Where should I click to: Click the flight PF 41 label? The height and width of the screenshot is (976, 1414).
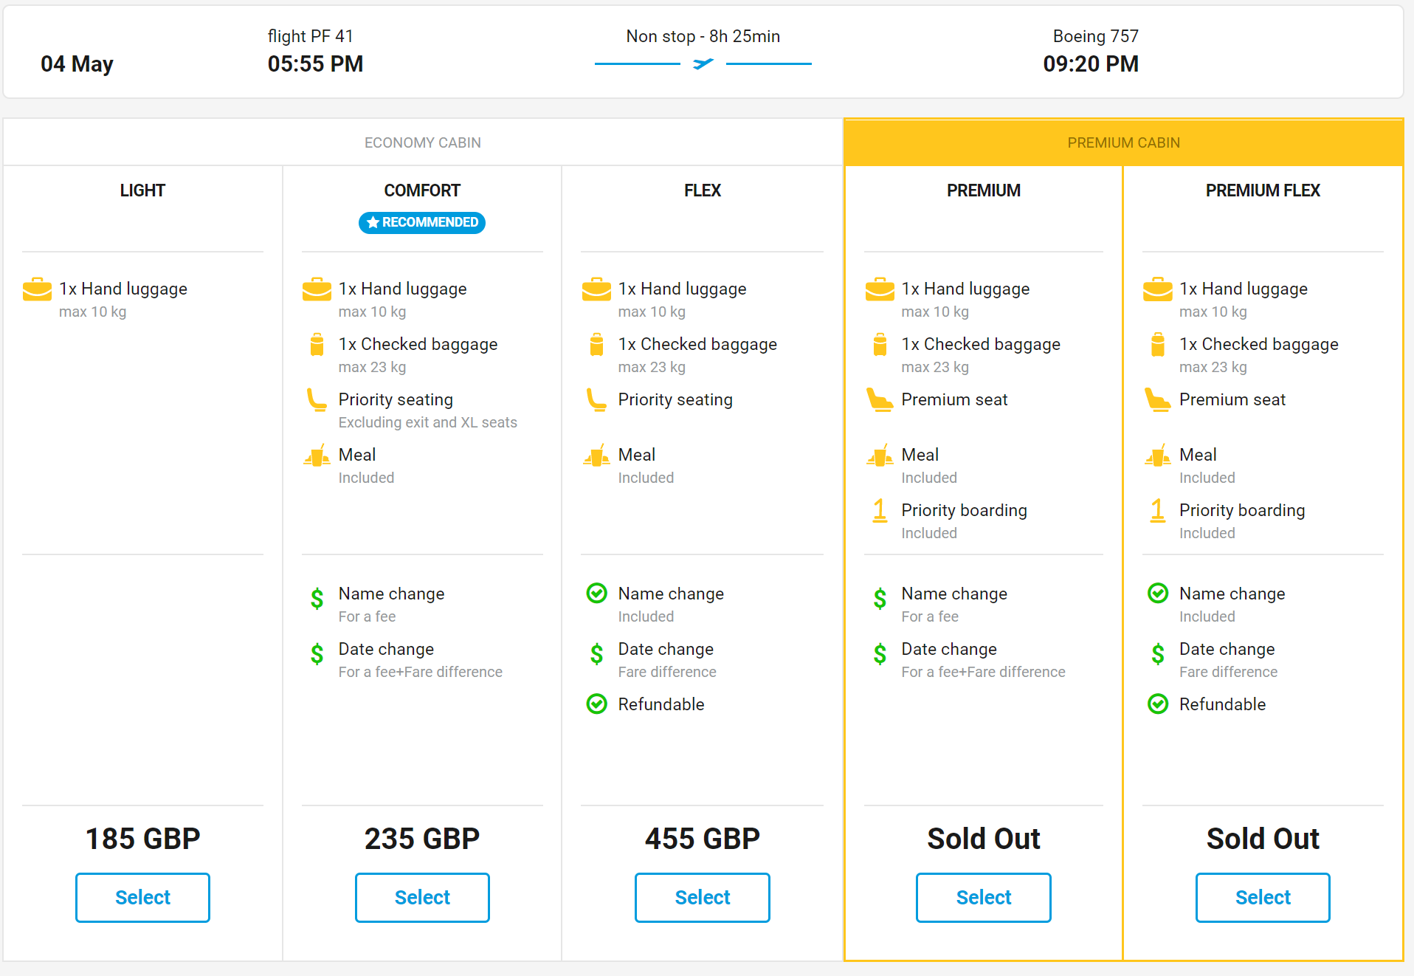point(310,36)
